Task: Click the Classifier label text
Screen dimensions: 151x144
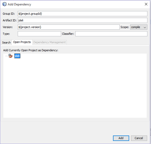Action: pyautogui.click(x=68, y=34)
